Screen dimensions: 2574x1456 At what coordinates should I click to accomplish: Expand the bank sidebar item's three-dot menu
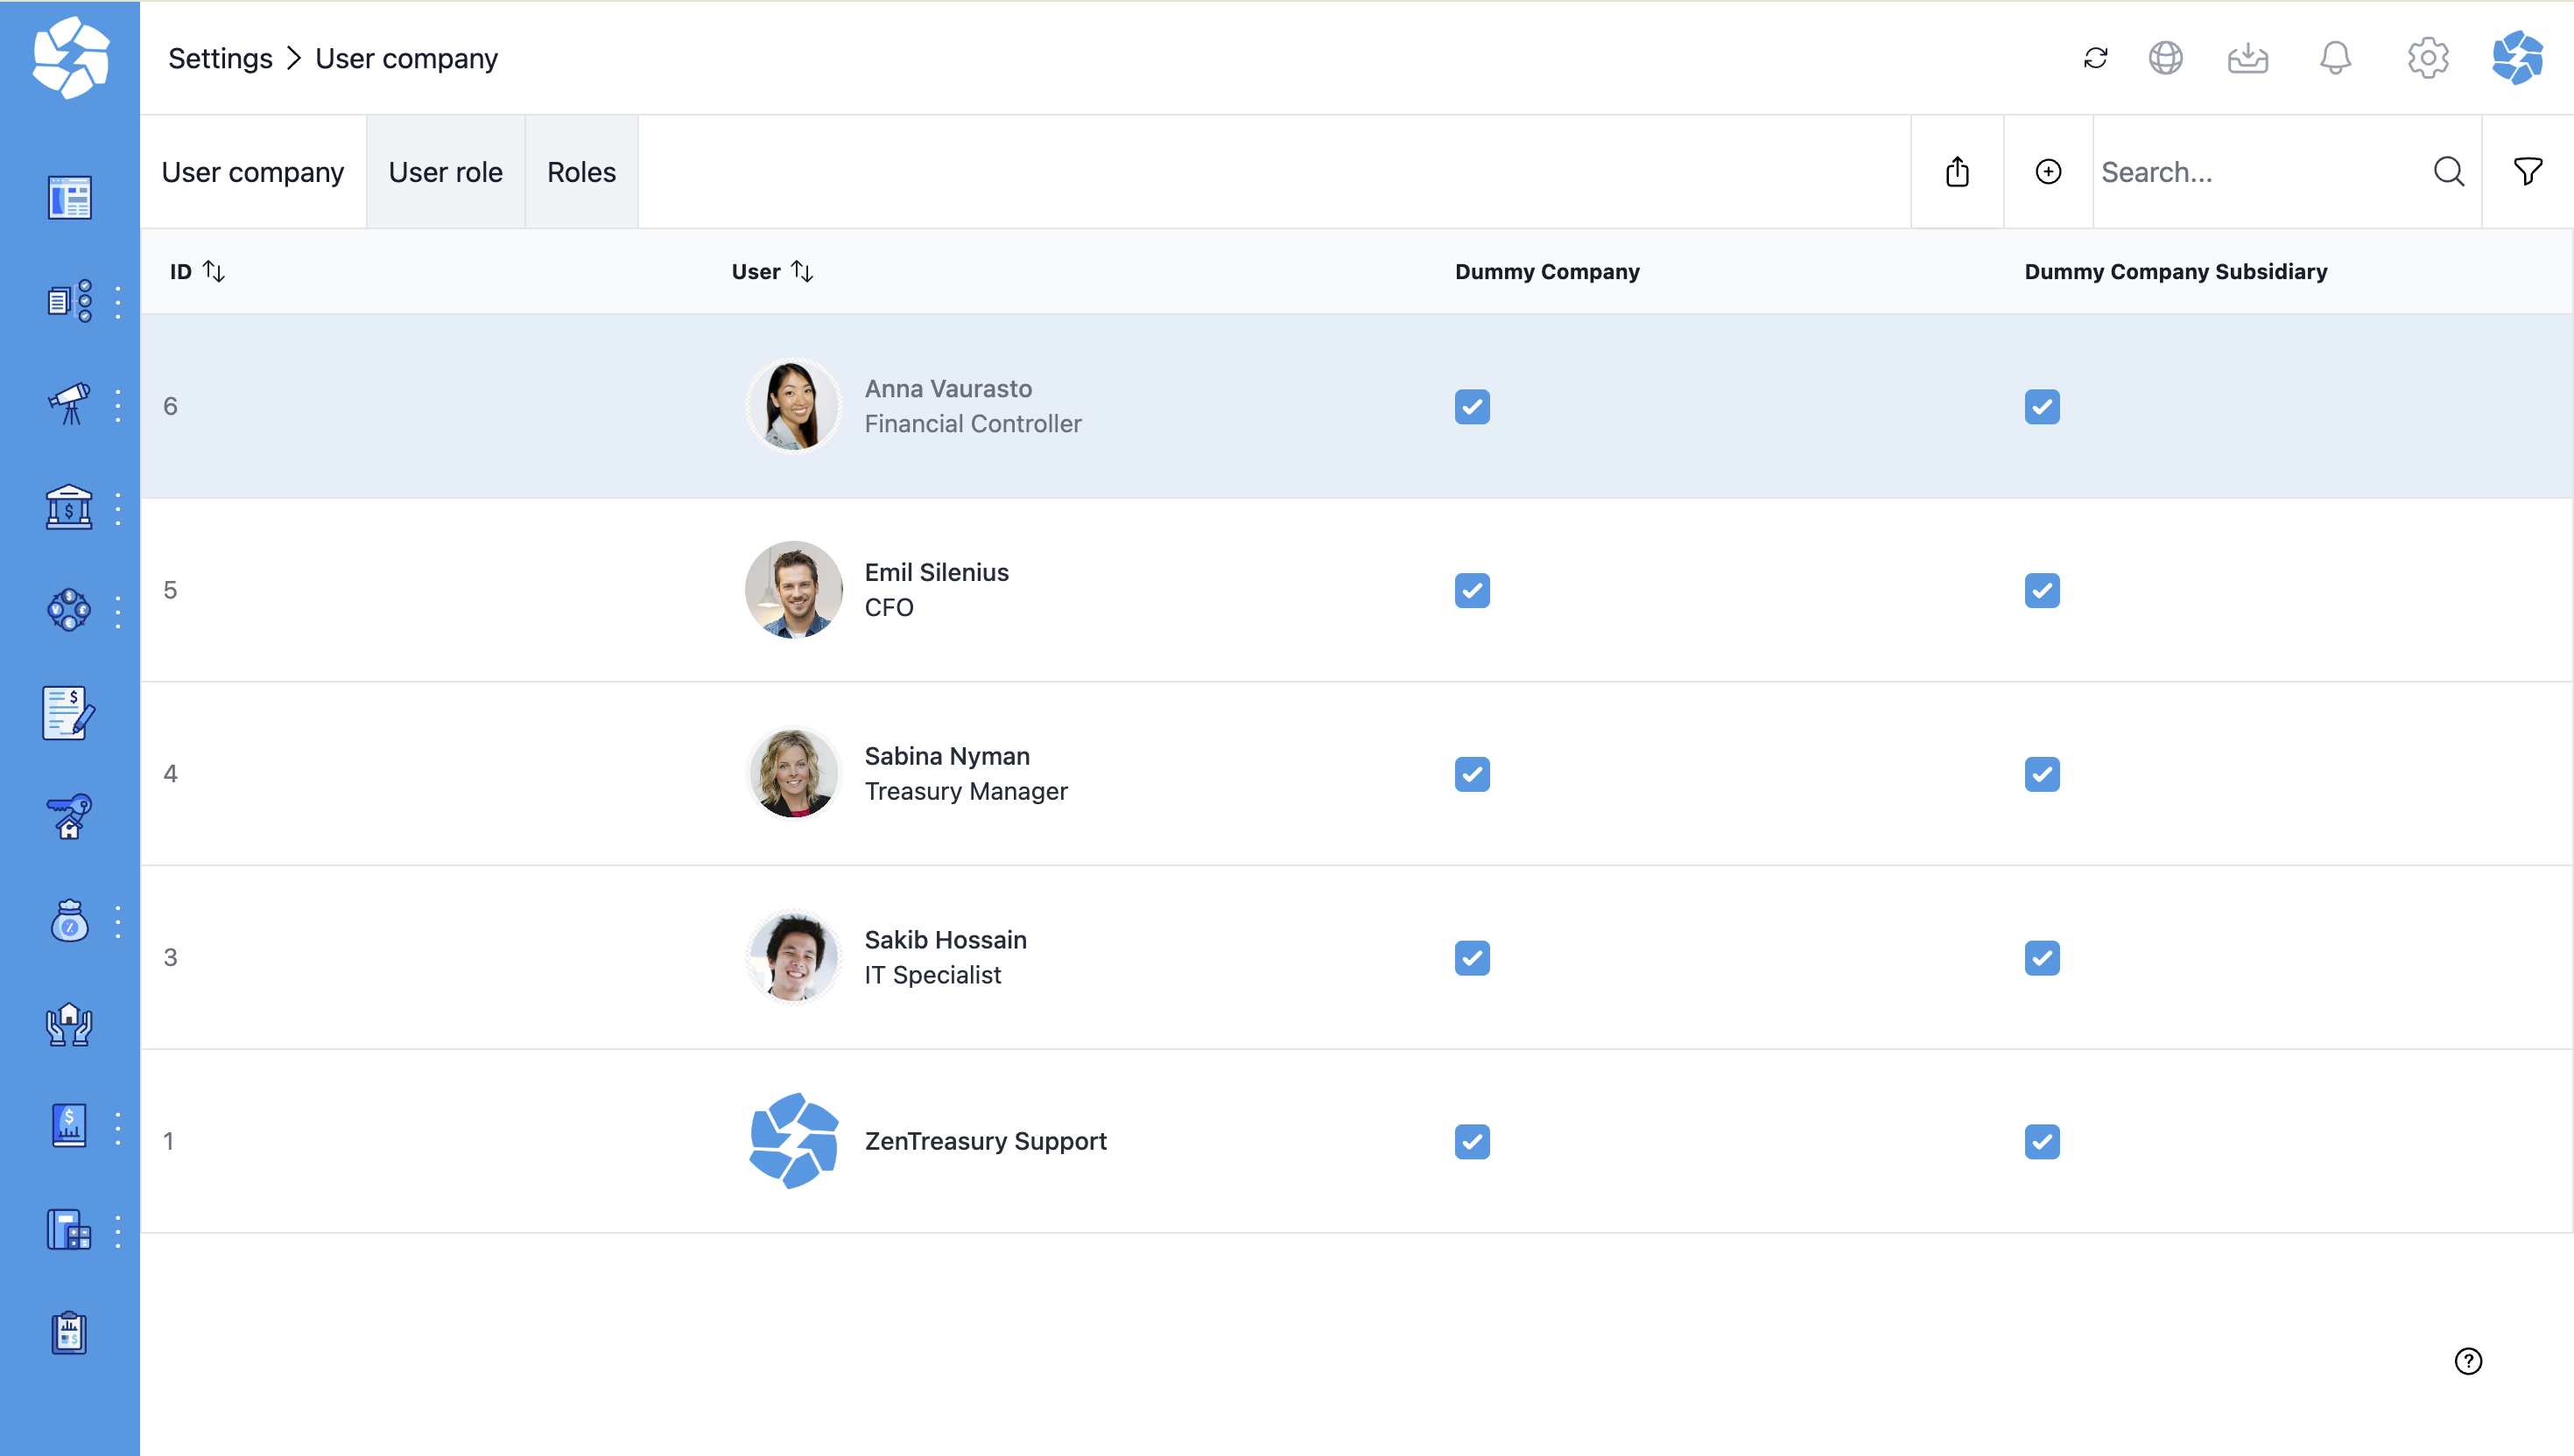coord(118,508)
